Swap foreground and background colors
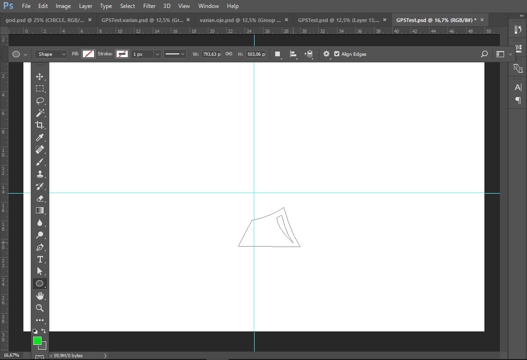The width and height of the screenshot is (527, 360). [44, 330]
